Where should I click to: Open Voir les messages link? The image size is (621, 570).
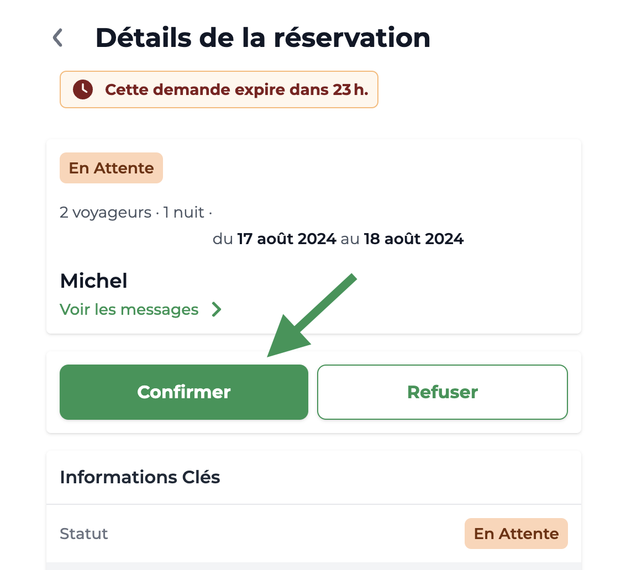(129, 309)
